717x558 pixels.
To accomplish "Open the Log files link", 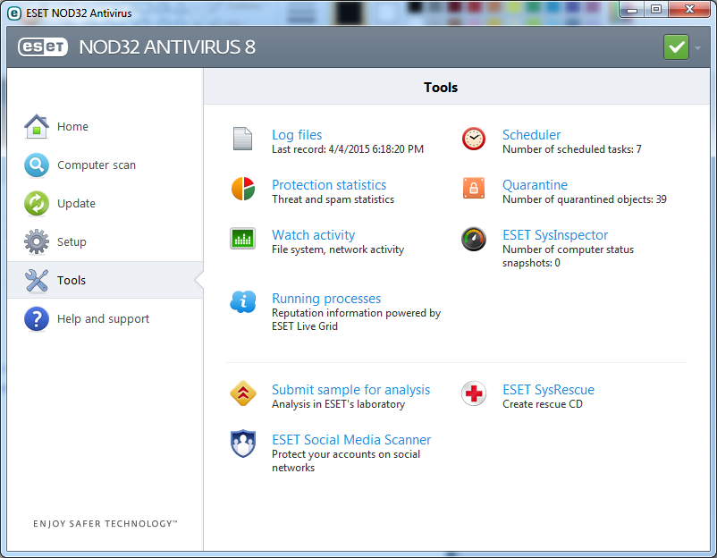I will click(297, 134).
